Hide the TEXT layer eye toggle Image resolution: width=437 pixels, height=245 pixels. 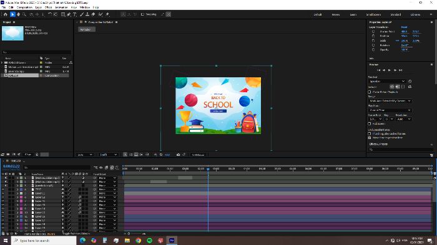[x=2, y=190]
